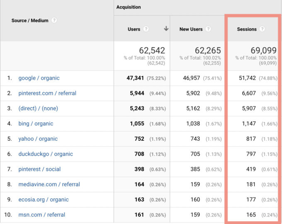Select total Users value 62,542
282x224 pixels.
(x=152, y=51)
